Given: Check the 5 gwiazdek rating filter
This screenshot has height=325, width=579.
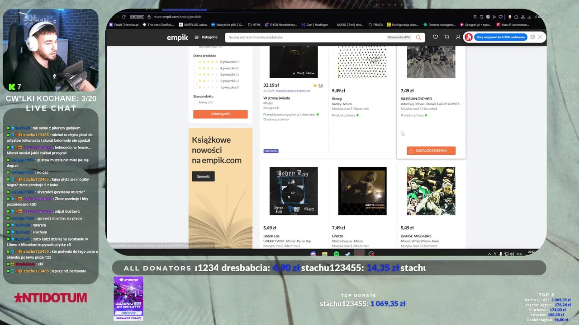Looking at the screenshot, I should click(x=195, y=62).
